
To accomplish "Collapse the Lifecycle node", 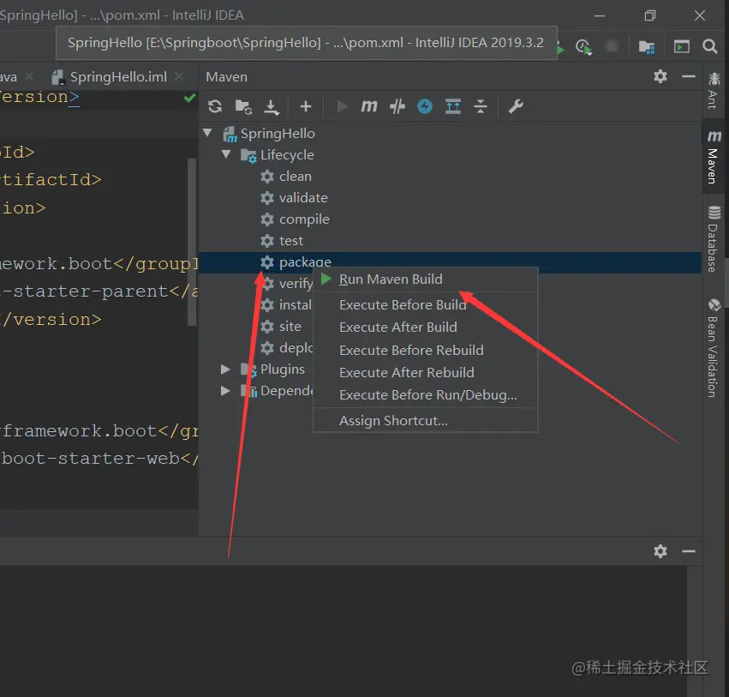I will (x=226, y=154).
